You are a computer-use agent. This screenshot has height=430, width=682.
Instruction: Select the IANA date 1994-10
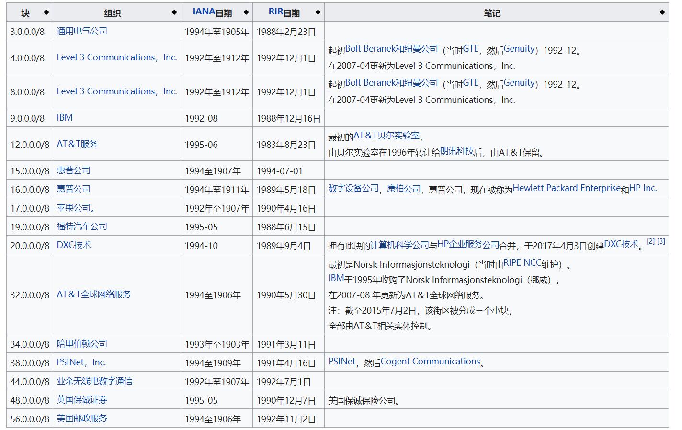(201, 246)
